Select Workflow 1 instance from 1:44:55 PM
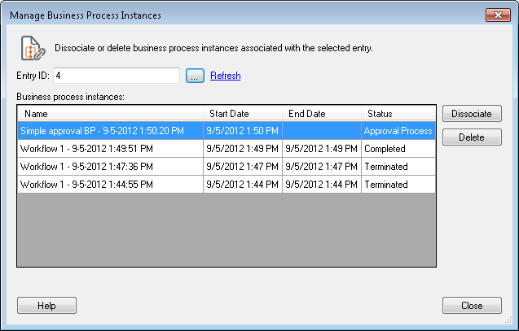The image size is (519, 331). (x=110, y=185)
